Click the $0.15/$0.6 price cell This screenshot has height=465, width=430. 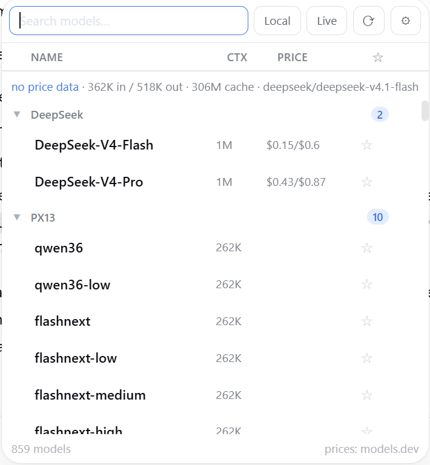[293, 145]
